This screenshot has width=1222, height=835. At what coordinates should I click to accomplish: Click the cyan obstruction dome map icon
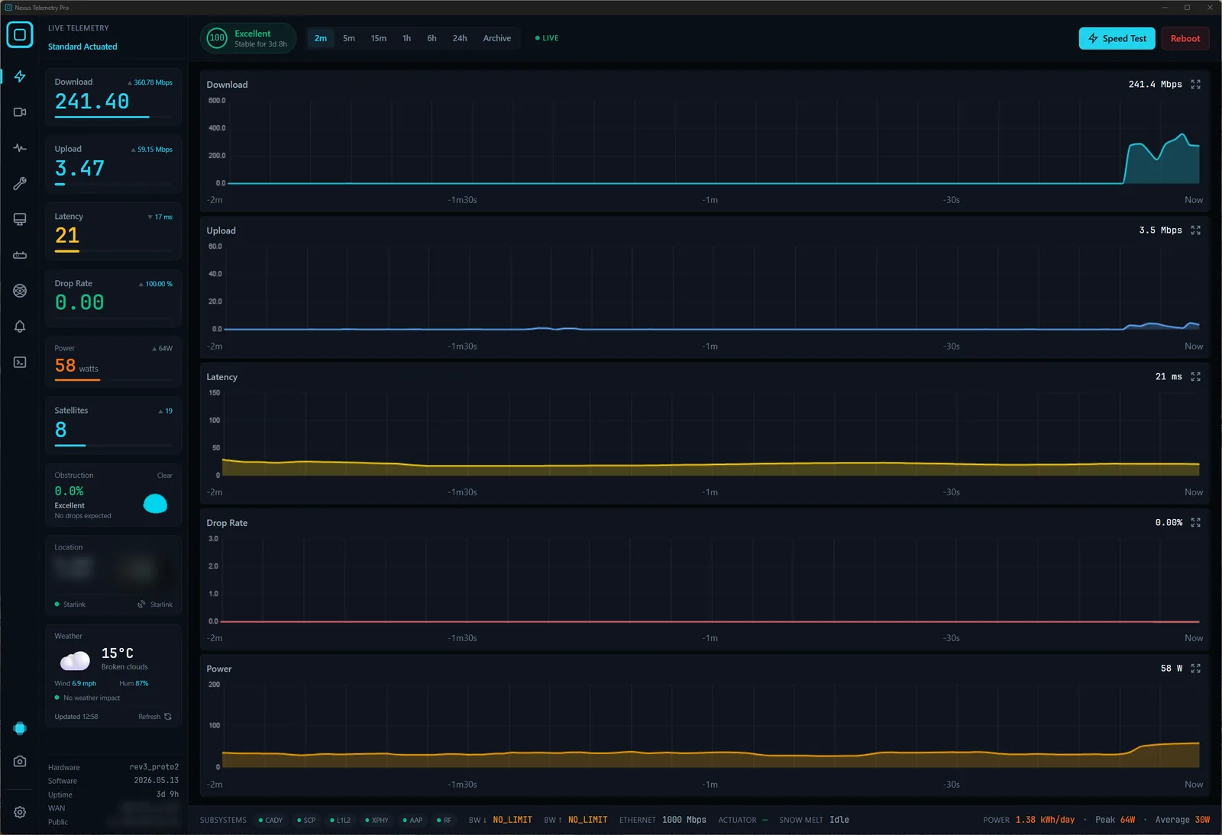tap(155, 503)
